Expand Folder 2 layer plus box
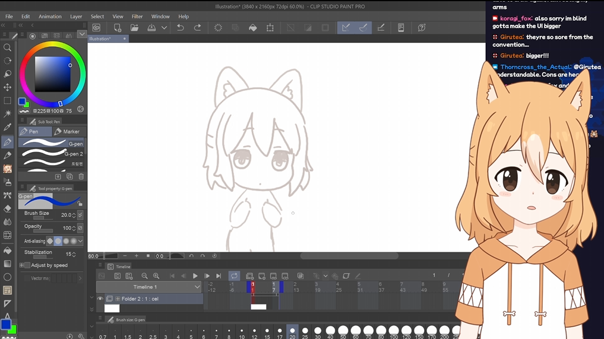604x339 pixels. click(118, 299)
